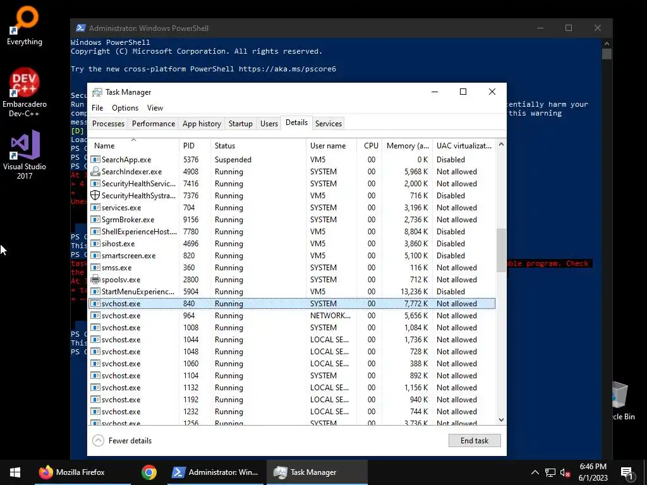
Task: Click the 13,236 K memory value
Action: coord(414,292)
